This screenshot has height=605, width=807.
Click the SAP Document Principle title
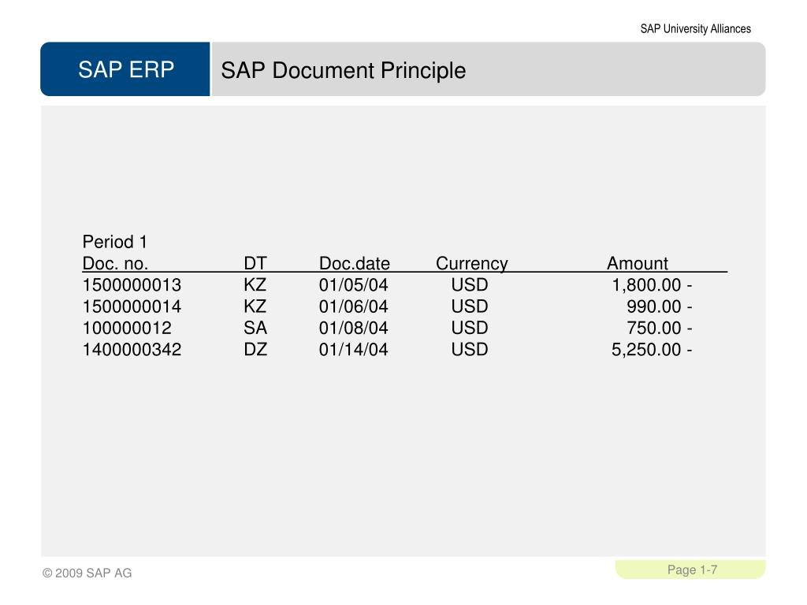pyautogui.click(x=344, y=70)
